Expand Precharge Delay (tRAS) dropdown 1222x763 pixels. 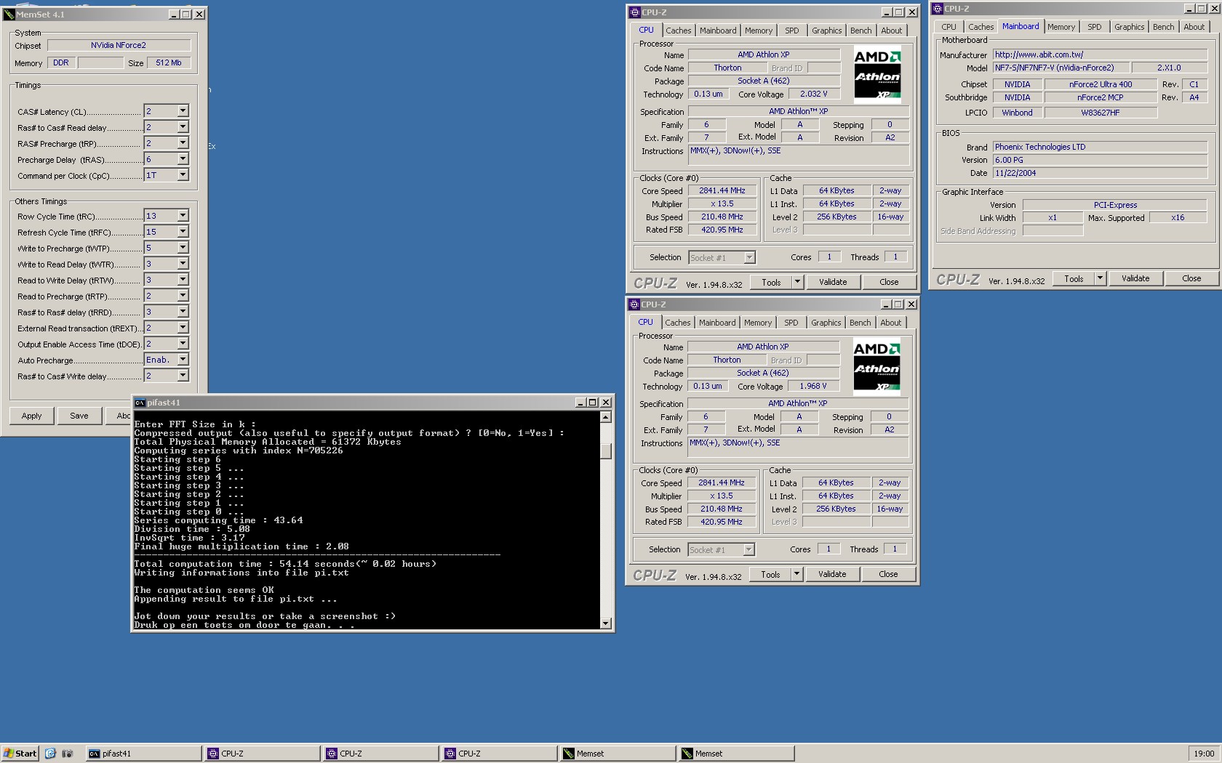[x=183, y=159]
